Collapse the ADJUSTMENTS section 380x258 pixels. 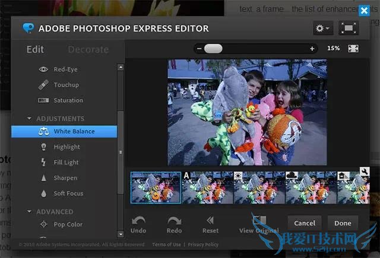click(30, 119)
